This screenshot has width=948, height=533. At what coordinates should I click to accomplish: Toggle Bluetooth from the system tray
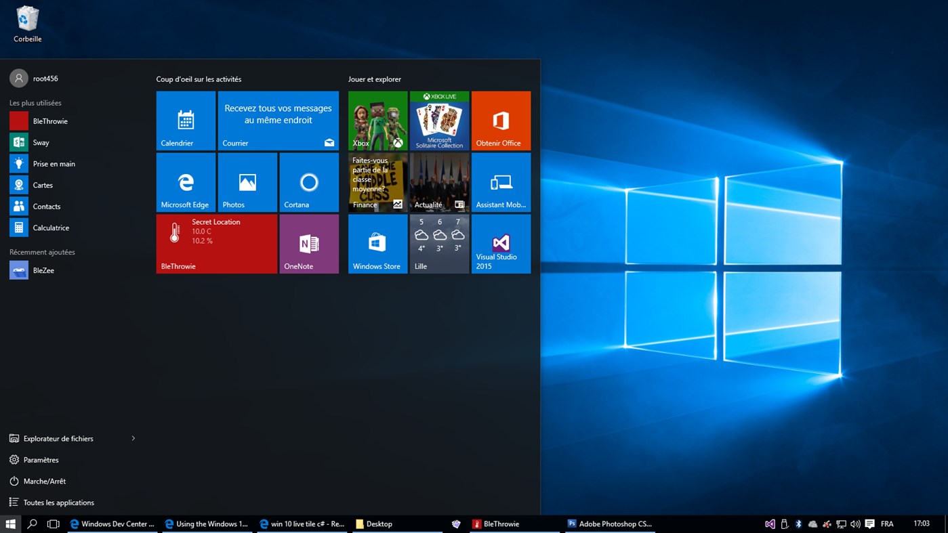[798, 524]
